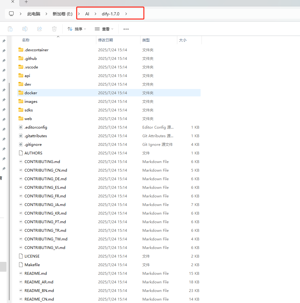Open the three-dot more options menu

126,29
